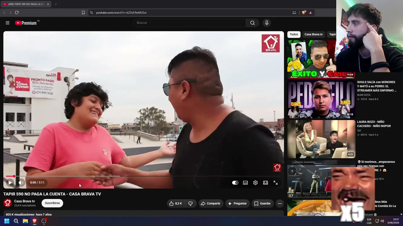This screenshot has width=403, height=226.
Task: Dislike the video
Action: (190, 203)
